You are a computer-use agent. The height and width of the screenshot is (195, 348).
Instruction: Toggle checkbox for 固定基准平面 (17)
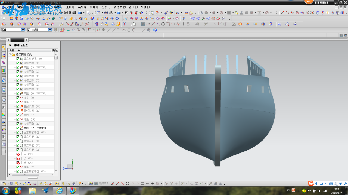pos(18,132)
